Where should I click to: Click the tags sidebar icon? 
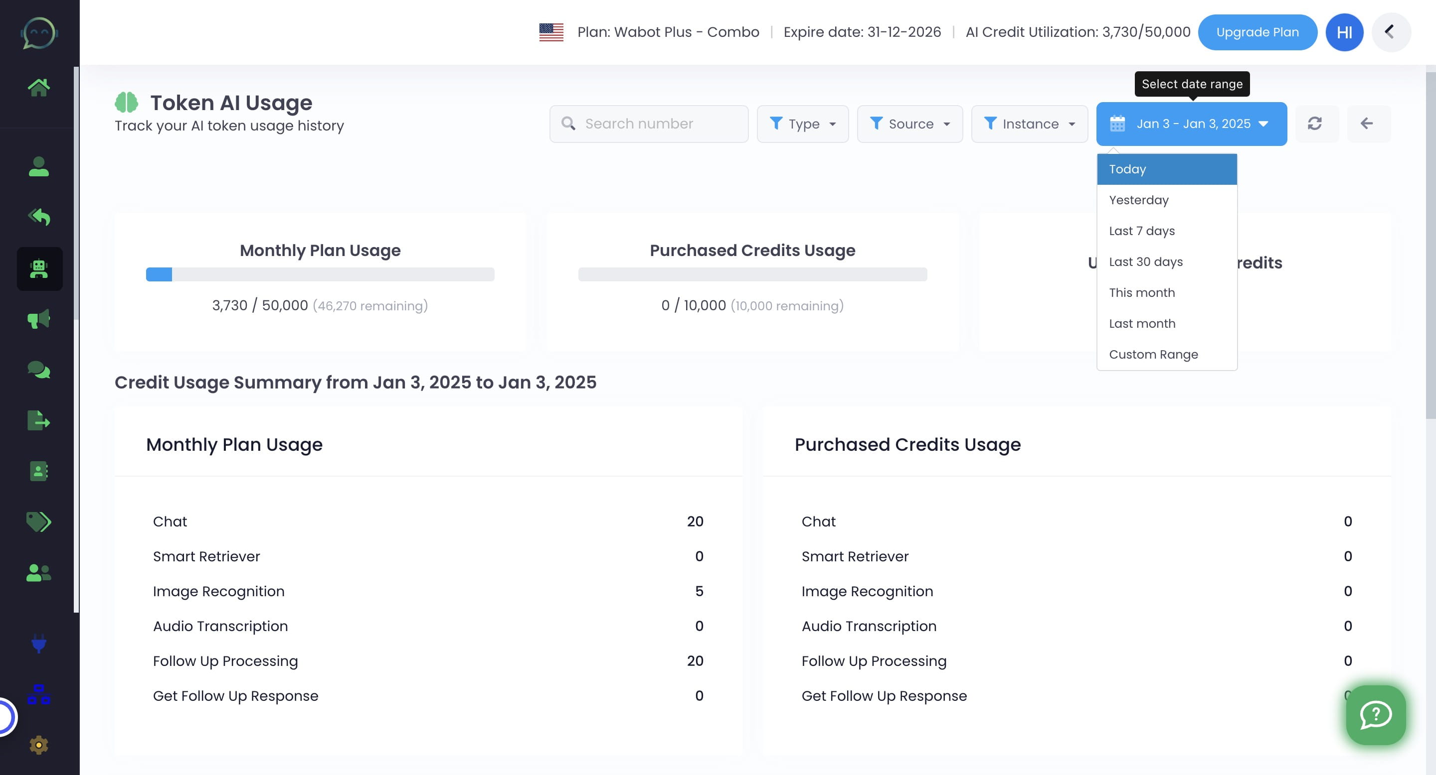coord(38,521)
